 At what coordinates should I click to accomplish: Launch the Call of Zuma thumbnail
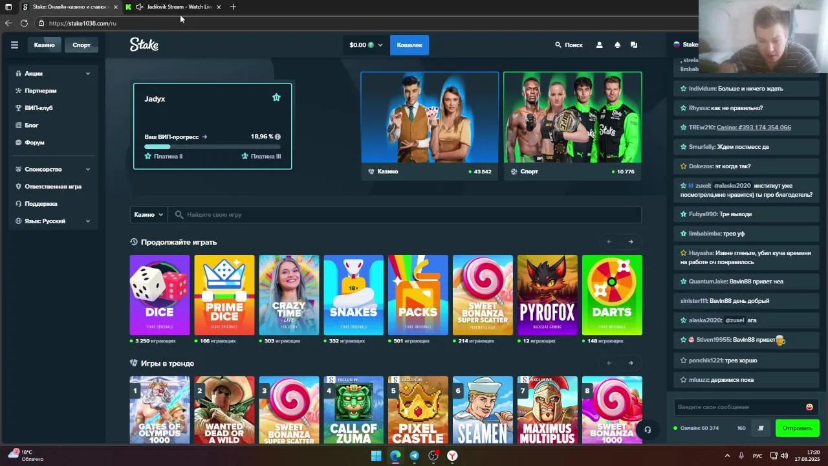point(354,410)
